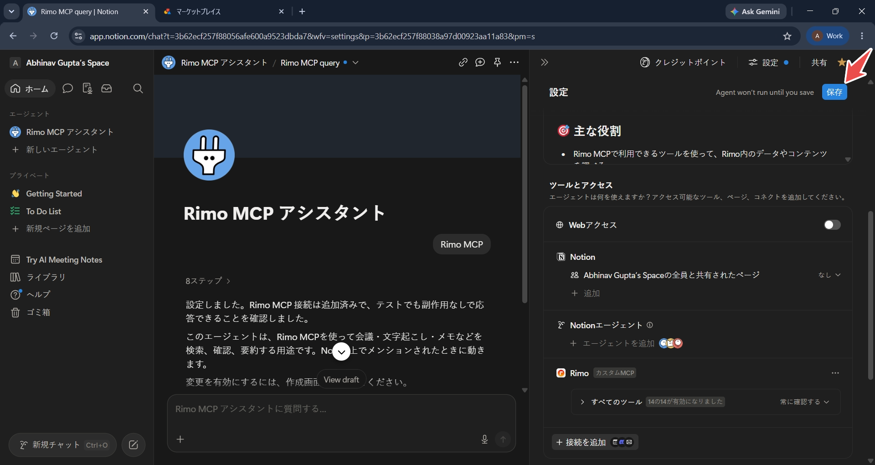Collapse the settings panel with double chevron
The height and width of the screenshot is (465, 875).
544,62
